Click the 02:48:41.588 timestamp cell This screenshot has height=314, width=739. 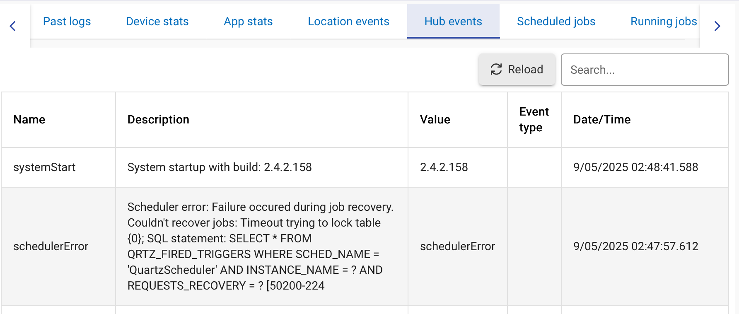635,167
